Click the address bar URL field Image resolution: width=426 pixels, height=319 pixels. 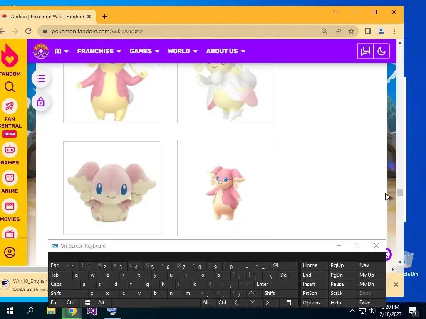[x=179, y=31]
